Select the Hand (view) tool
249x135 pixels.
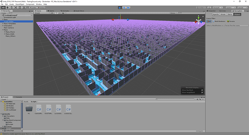coord(3,8)
